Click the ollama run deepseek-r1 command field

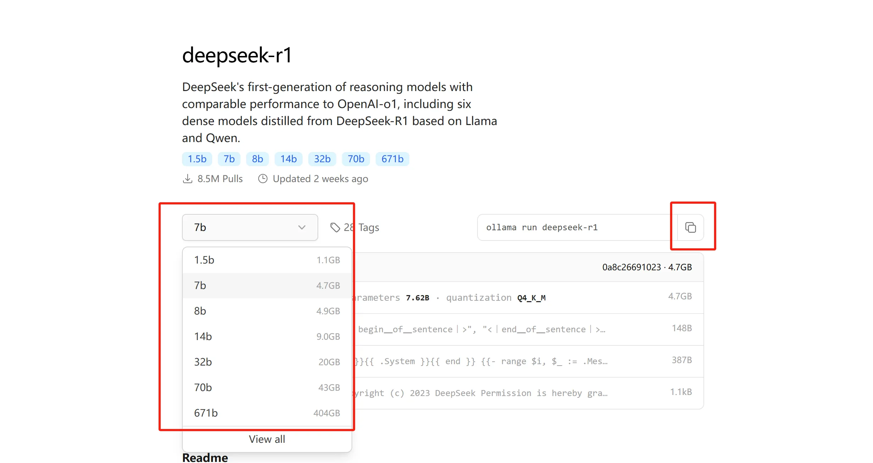pos(577,227)
